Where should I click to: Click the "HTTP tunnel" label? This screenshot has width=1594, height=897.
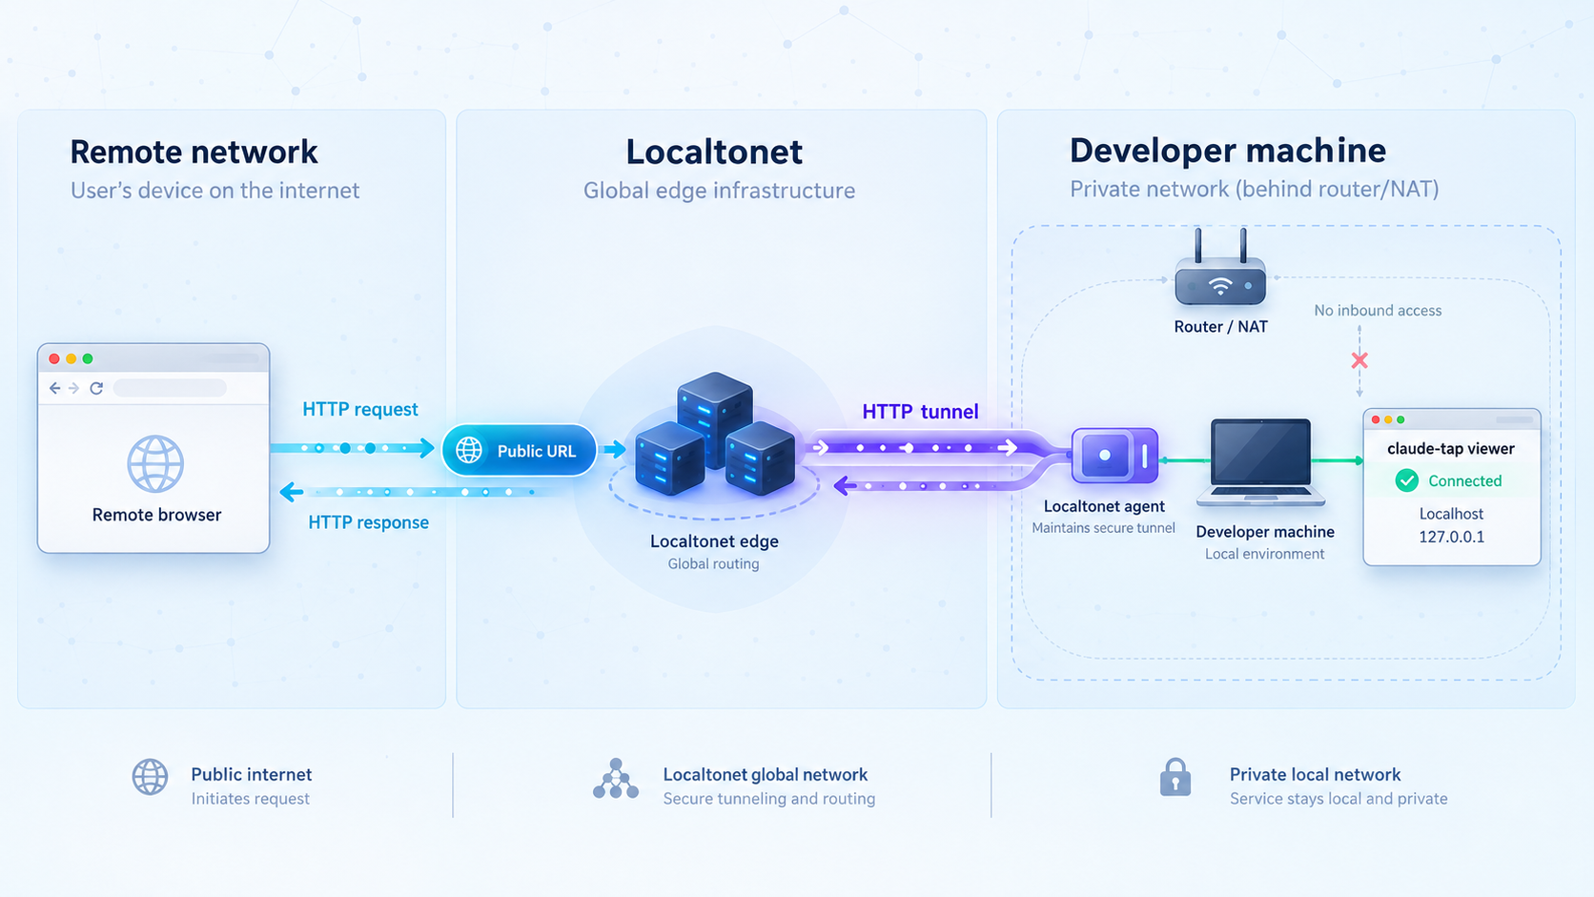click(x=920, y=412)
